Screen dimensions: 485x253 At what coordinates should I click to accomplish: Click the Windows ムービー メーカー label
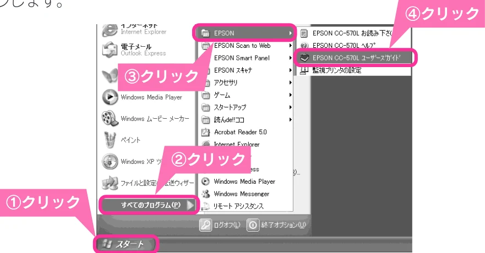[155, 119]
